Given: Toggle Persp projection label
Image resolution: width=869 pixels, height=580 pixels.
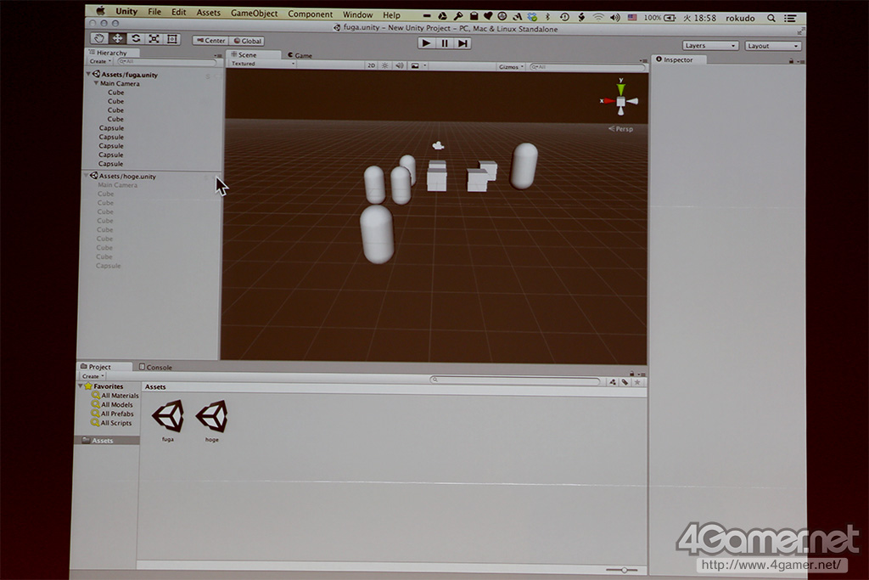Looking at the screenshot, I should 620,128.
